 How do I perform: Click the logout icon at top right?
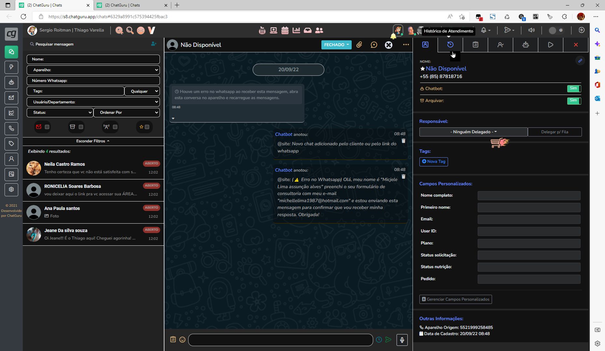[x=582, y=30]
